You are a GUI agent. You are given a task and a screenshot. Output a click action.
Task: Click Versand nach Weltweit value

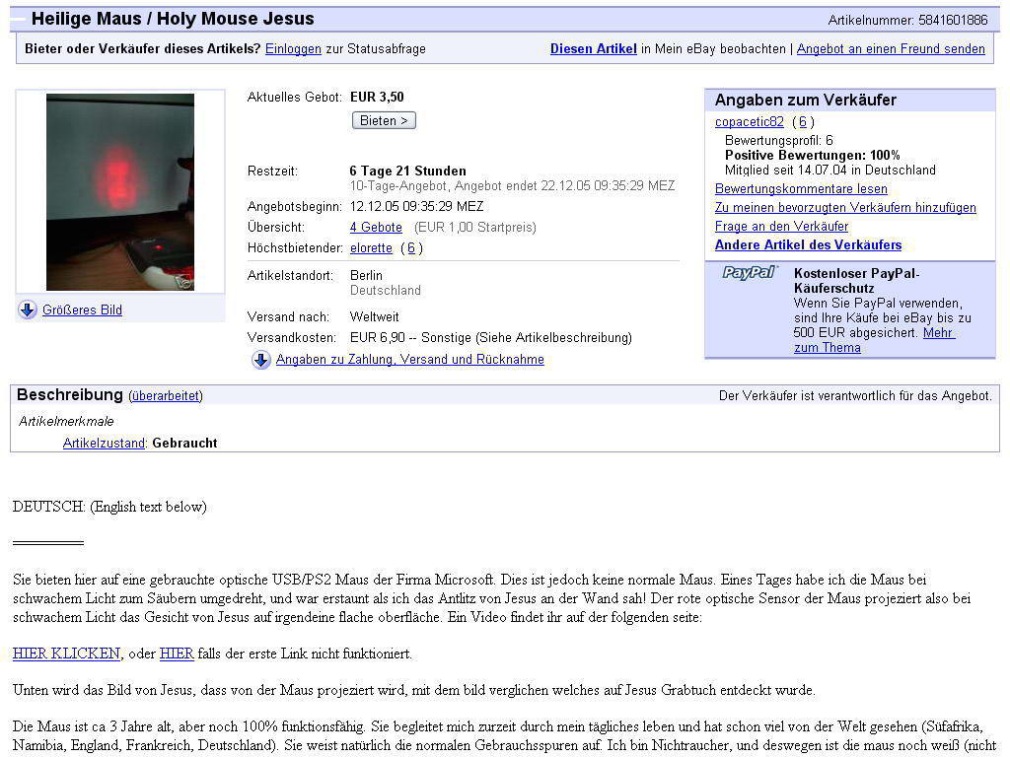click(374, 316)
